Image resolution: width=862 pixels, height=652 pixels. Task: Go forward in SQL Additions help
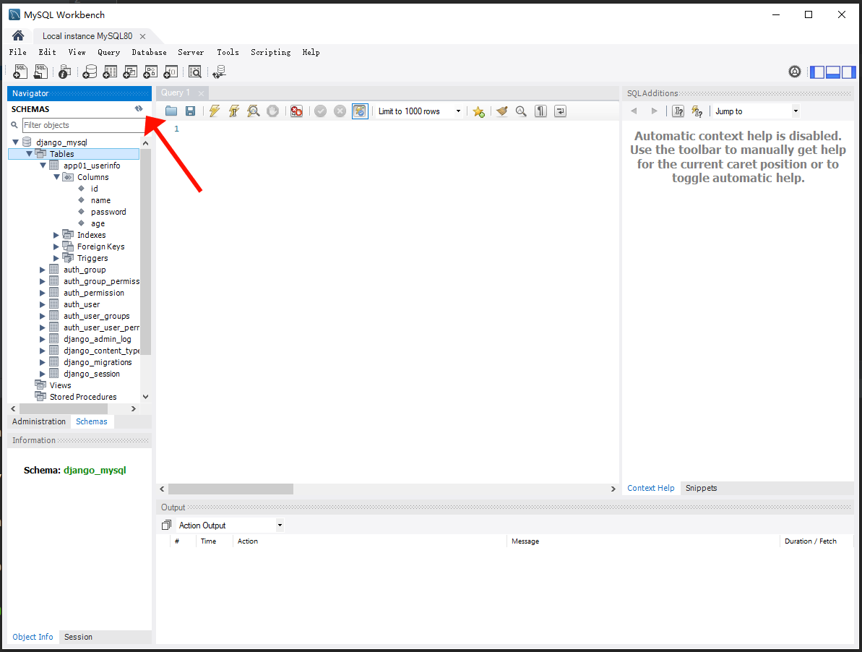(x=654, y=111)
